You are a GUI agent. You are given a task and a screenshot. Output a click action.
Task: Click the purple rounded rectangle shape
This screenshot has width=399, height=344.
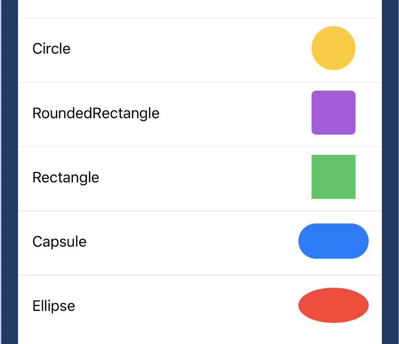pyautogui.click(x=334, y=112)
